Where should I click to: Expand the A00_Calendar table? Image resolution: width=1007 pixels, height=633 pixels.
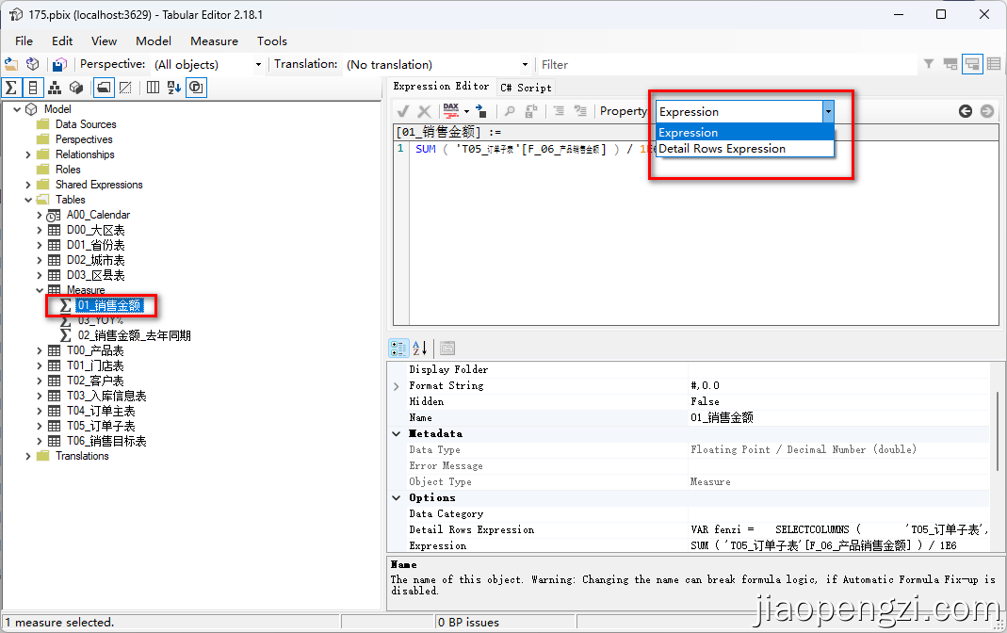[40, 215]
